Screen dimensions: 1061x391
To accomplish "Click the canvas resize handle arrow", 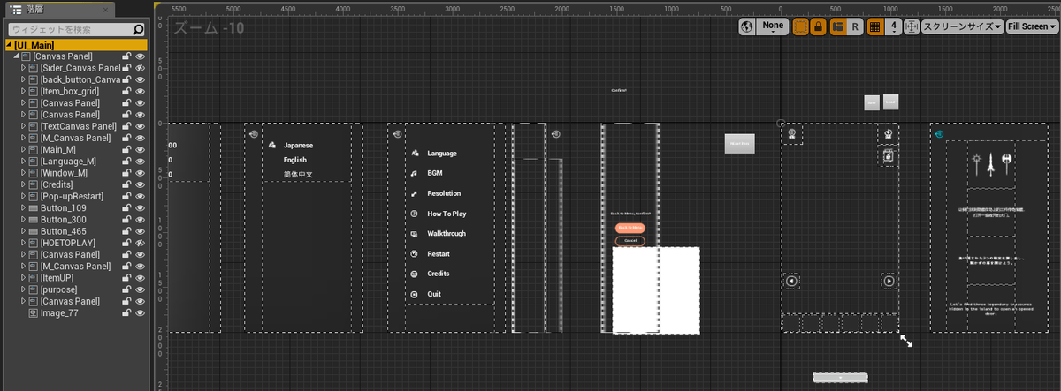I will 906,341.
